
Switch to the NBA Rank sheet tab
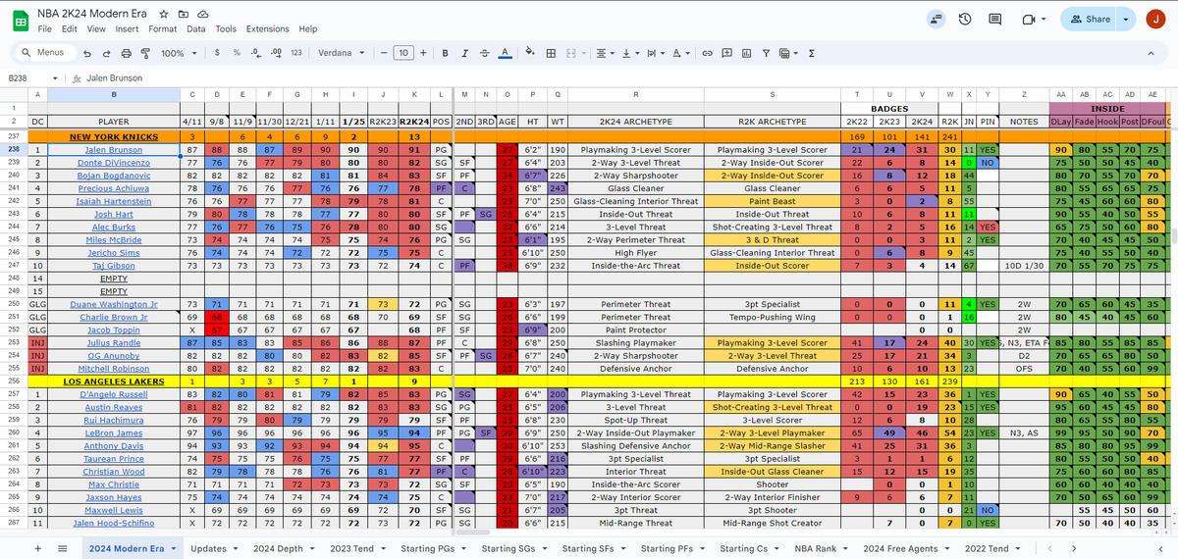click(816, 549)
